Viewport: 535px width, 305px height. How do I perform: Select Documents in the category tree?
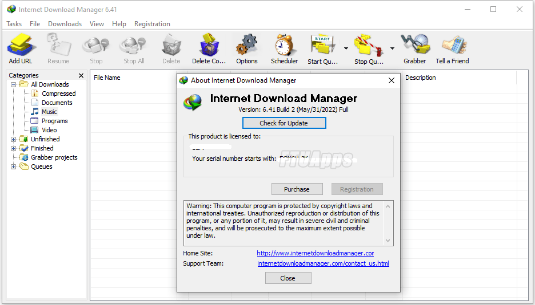tap(57, 103)
